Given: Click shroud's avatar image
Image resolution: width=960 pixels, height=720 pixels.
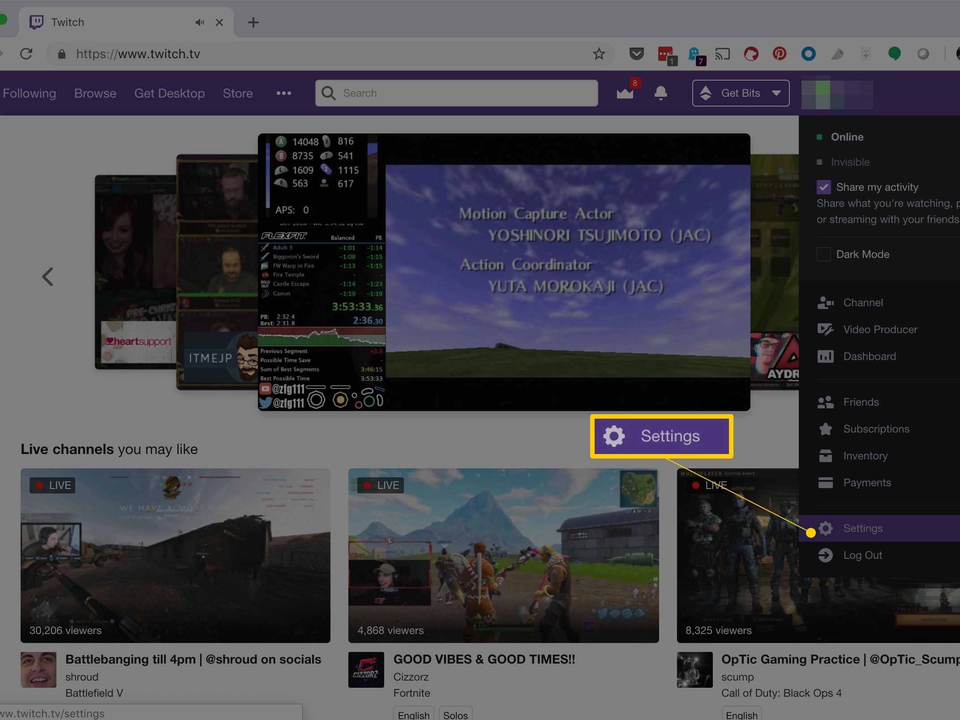Looking at the screenshot, I should pos(39,670).
